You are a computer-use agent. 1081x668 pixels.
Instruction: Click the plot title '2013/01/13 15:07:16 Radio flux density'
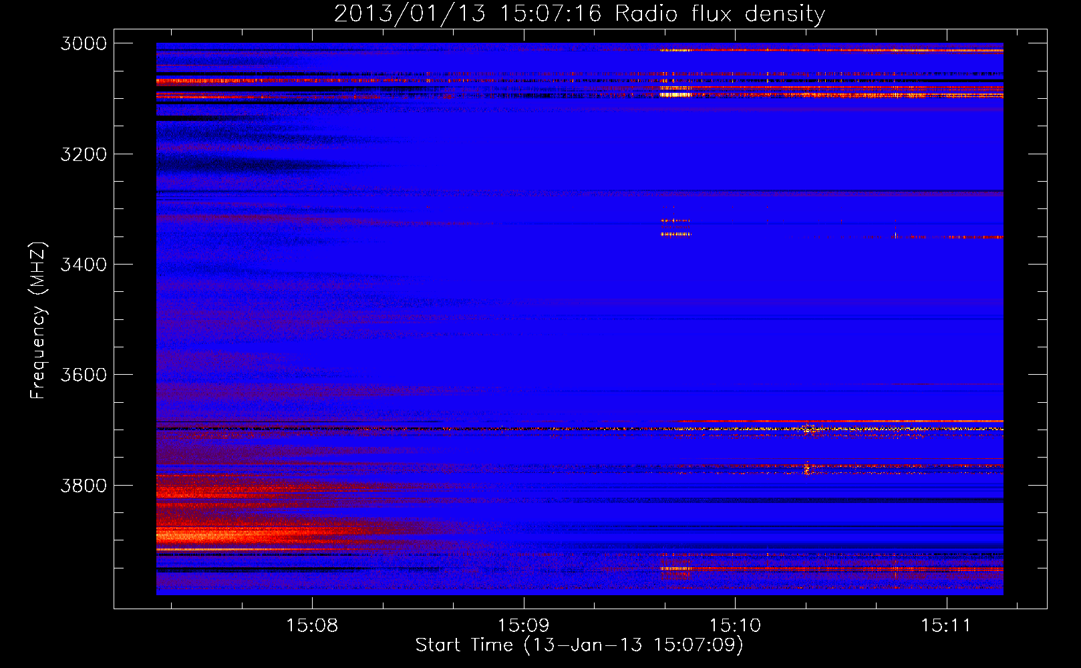pyautogui.click(x=579, y=13)
